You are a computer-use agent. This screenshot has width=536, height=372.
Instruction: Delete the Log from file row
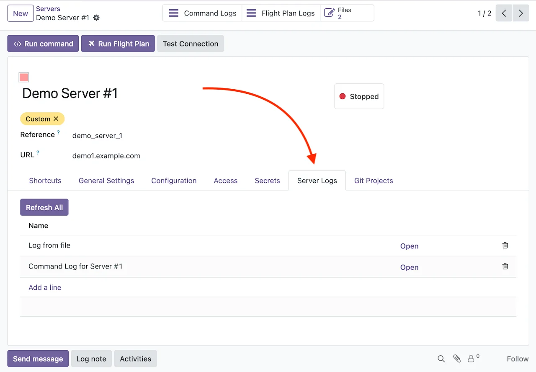click(505, 245)
